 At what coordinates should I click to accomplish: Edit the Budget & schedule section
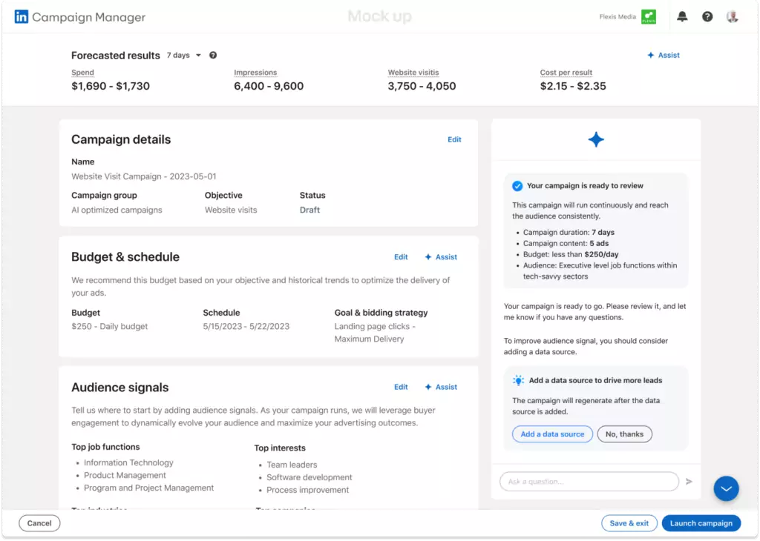click(x=401, y=257)
